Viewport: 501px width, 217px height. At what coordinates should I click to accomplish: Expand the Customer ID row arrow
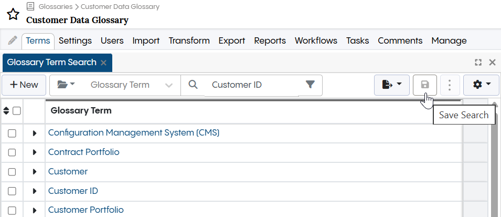pyautogui.click(x=35, y=191)
